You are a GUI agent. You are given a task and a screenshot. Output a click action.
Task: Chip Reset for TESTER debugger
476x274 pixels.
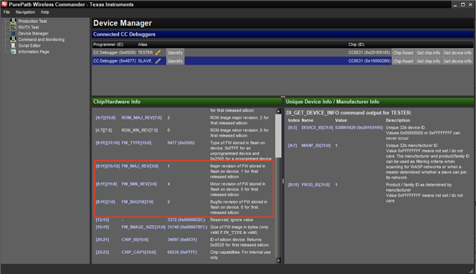click(403, 53)
